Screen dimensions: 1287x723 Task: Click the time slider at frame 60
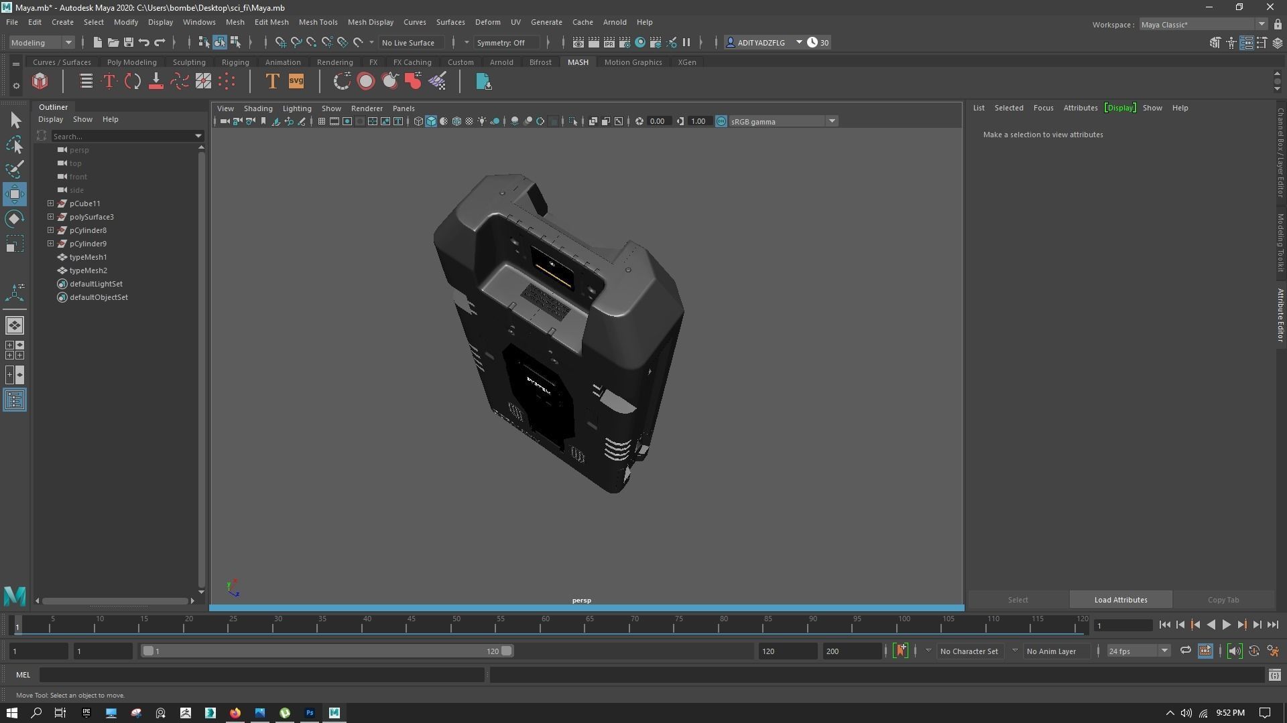[x=545, y=625]
